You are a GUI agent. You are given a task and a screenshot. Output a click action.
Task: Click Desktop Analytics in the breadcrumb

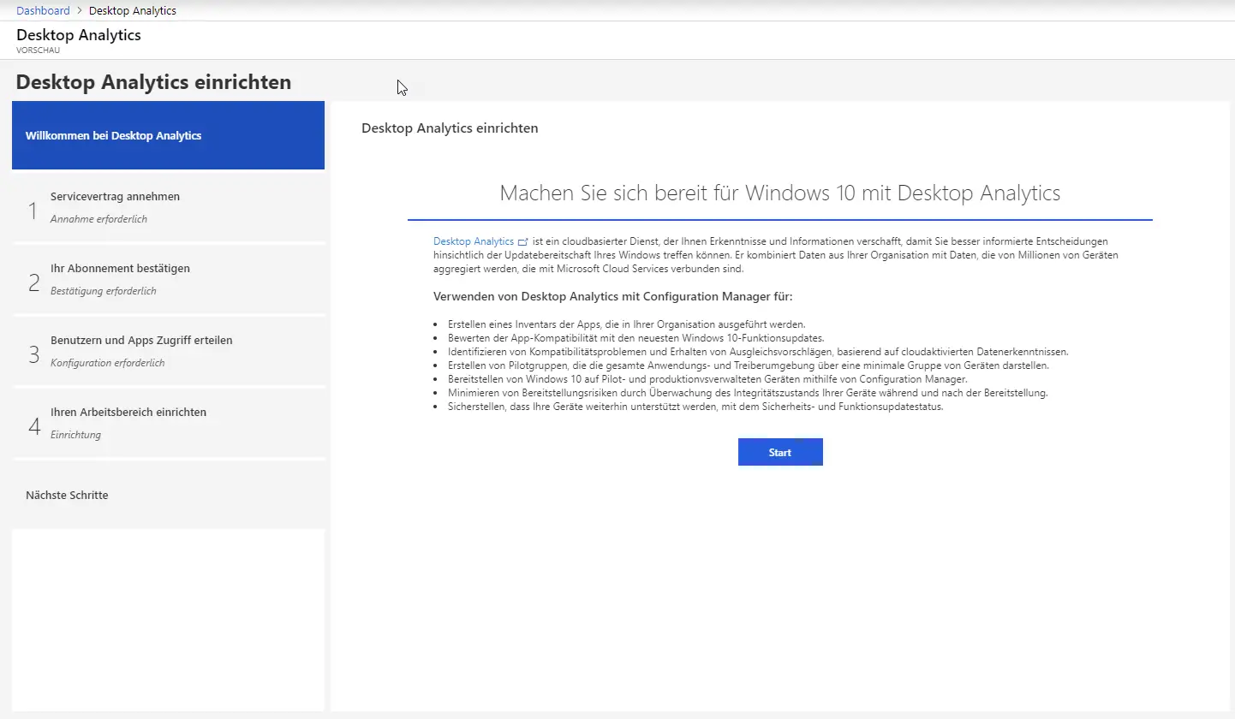(133, 11)
